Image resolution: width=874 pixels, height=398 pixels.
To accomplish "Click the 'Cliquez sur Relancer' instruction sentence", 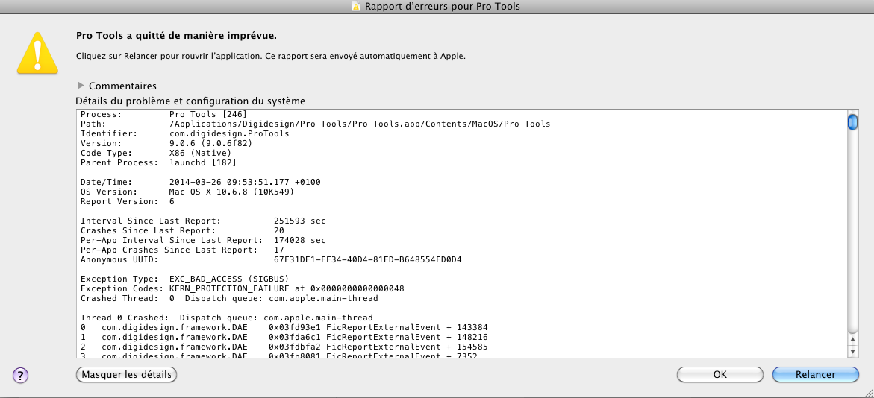I will [270, 56].
